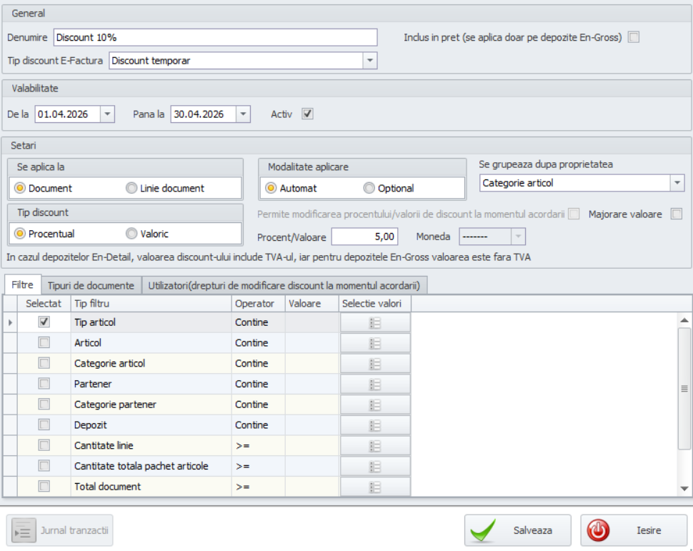Choose the Valoric discount type
Screen dimensions: 693x551
[x=131, y=234]
